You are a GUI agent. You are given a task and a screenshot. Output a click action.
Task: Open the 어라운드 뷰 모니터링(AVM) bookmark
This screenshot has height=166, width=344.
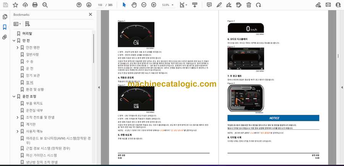(x=58, y=140)
